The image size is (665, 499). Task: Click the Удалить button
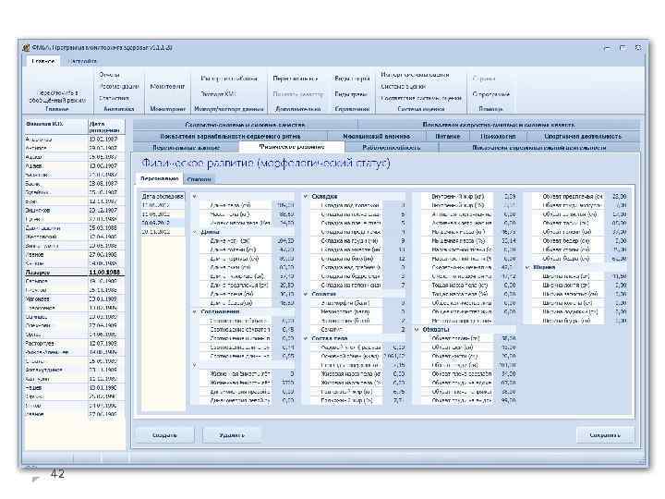232,435
